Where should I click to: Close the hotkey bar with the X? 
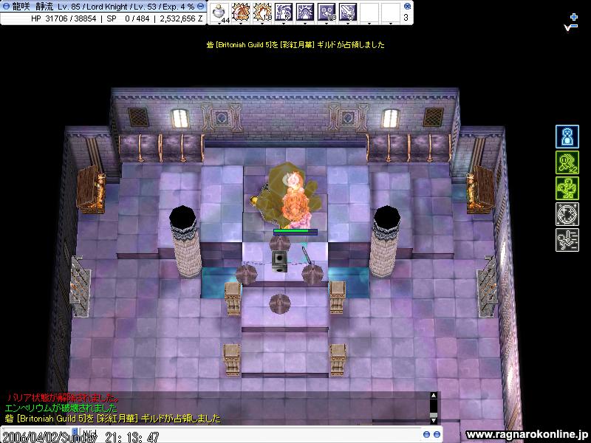click(x=407, y=6)
